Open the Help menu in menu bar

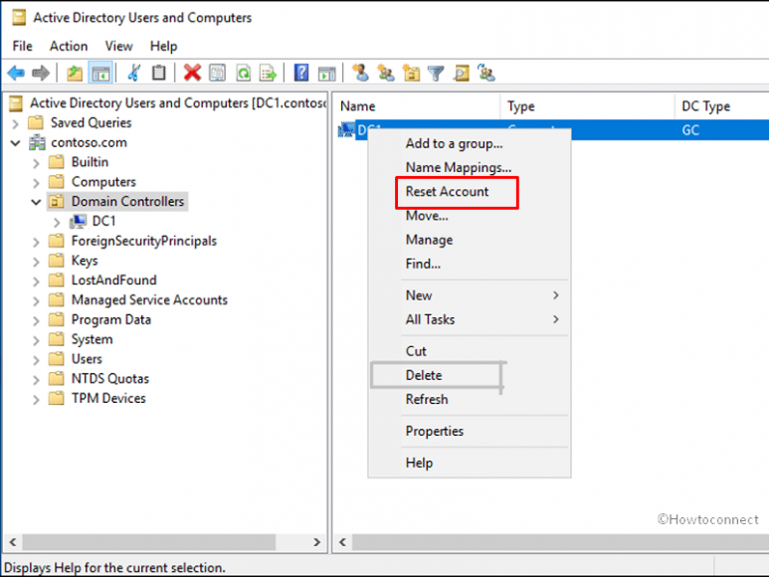[x=163, y=46]
